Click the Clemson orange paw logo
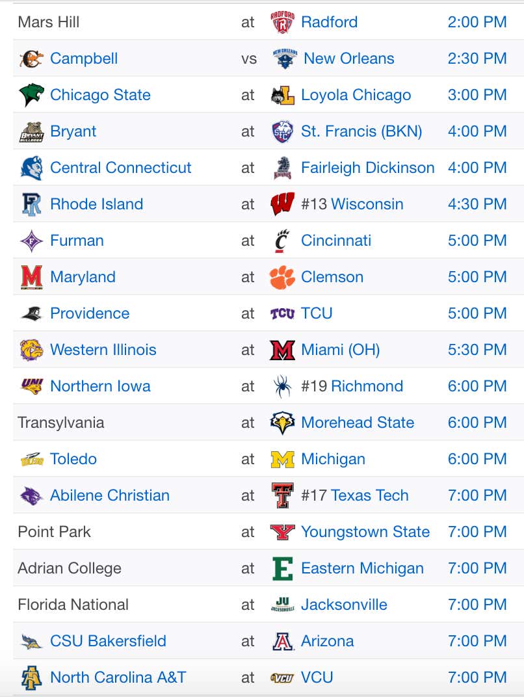The height and width of the screenshot is (697, 524). [282, 277]
